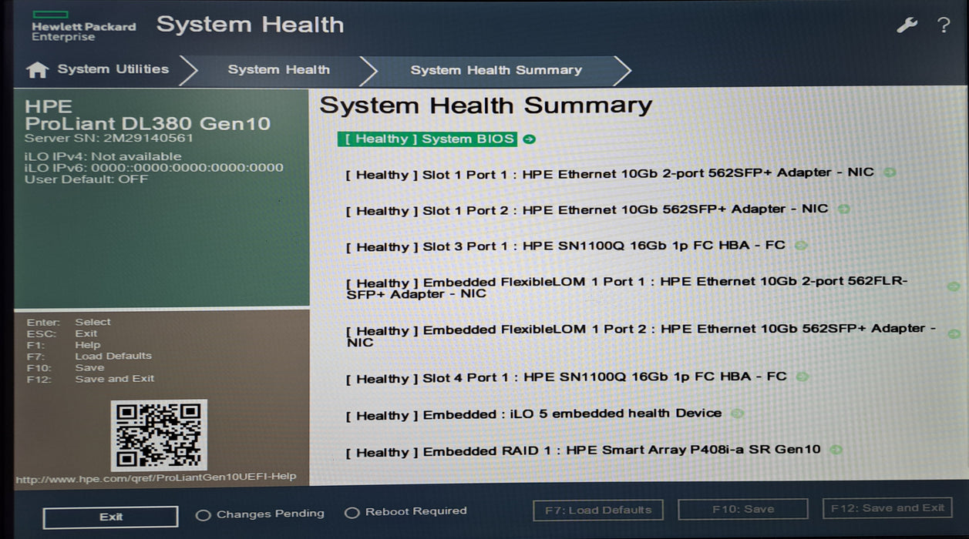Image resolution: width=969 pixels, height=539 pixels.
Task: Click the question mark help icon
Action: click(943, 25)
